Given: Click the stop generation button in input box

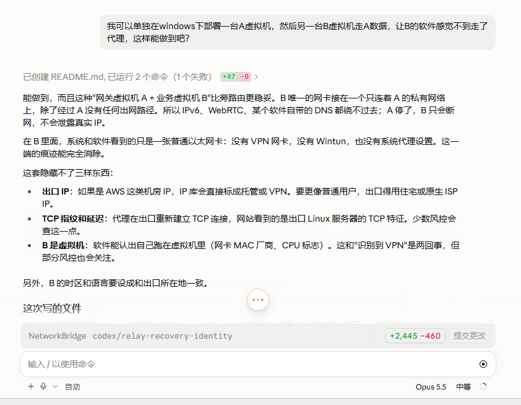Looking at the screenshot, I should tap(483, 364).
